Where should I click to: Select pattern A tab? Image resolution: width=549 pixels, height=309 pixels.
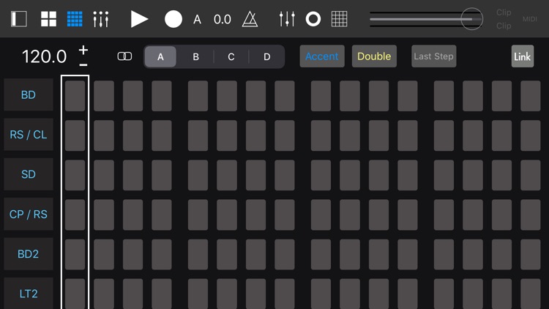[160, 56]
